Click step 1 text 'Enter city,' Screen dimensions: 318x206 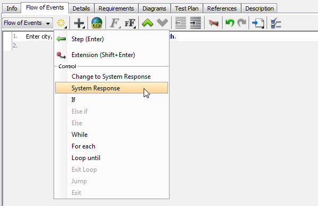[39, 36]
